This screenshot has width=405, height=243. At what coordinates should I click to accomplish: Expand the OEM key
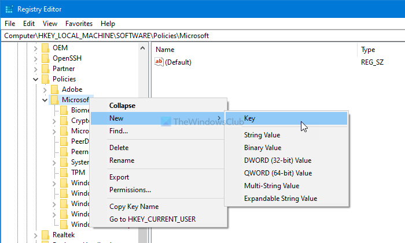pyautogui.click(x=36, y=48)
